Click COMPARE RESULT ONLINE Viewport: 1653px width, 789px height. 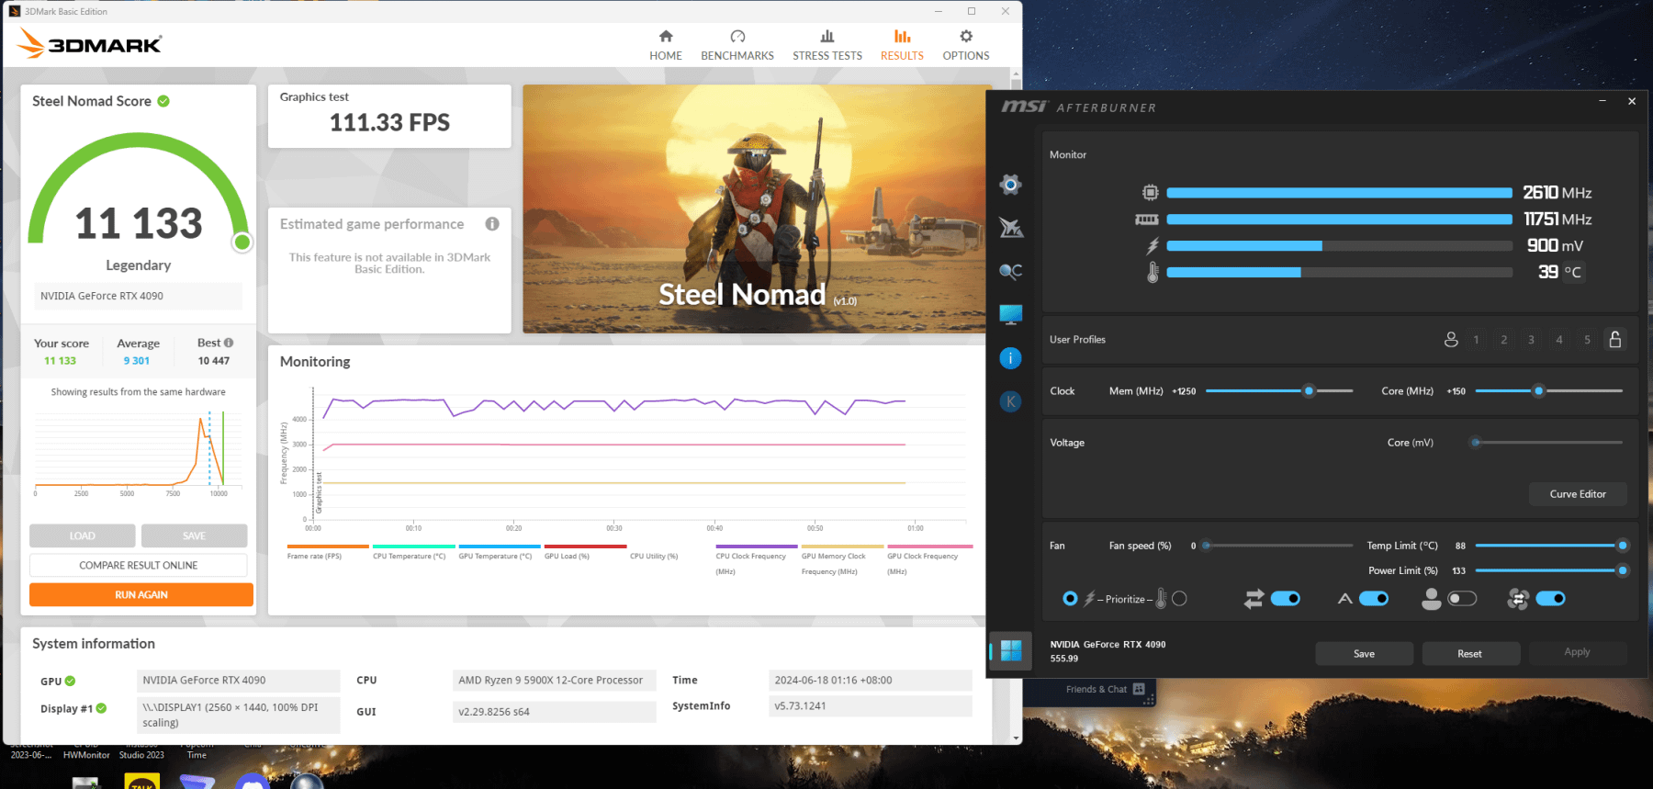[139, 566]
